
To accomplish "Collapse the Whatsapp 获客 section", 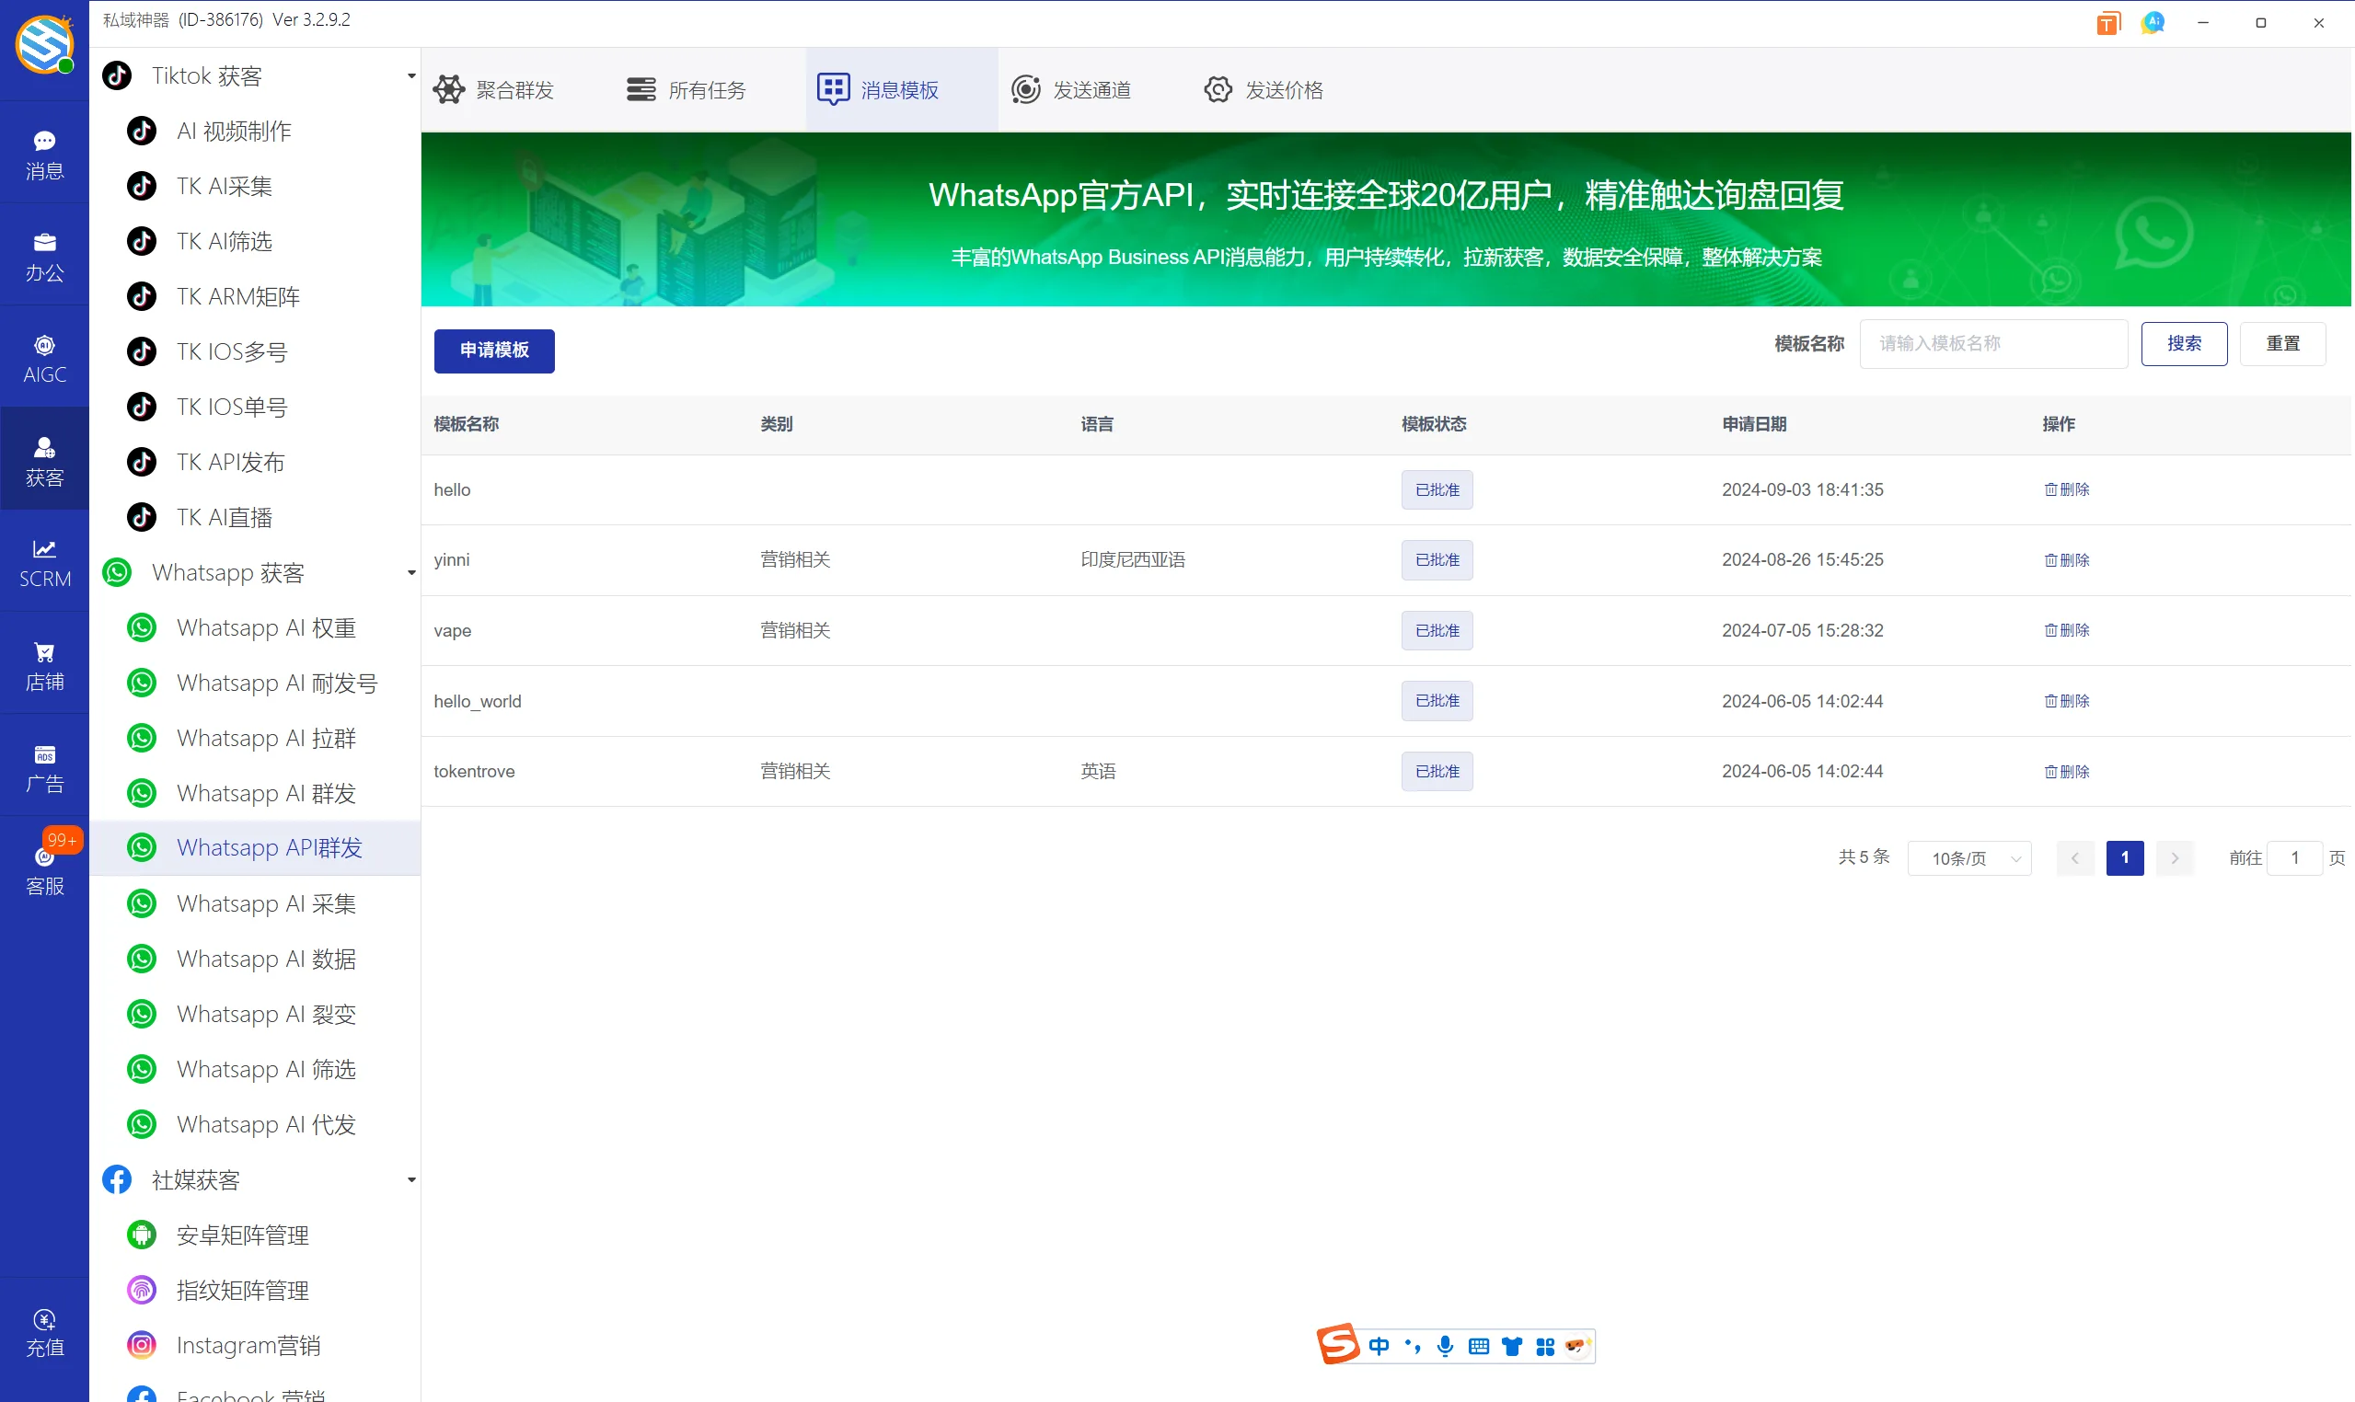I will [410, 572].
